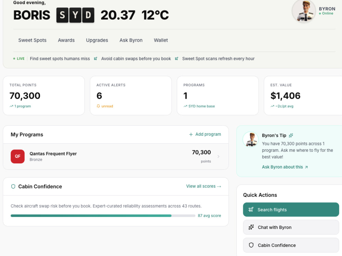
Task: Click the red QF program logo
Action: click(x=18, y=156)
